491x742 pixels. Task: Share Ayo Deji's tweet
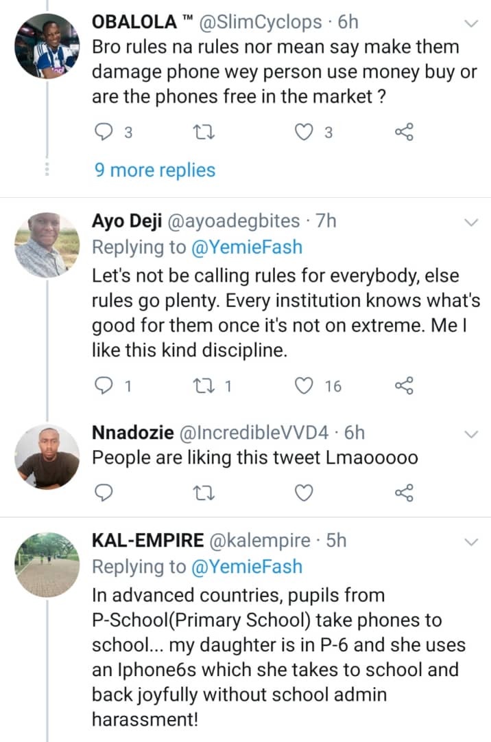click(x=403, y=386)
